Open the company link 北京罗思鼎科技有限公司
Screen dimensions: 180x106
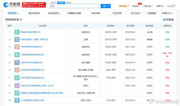point(31,47)
